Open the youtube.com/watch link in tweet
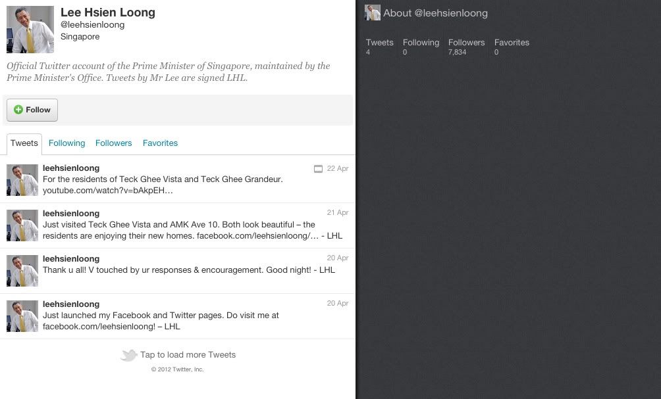The image size is (661, 399). click(108, 191)
